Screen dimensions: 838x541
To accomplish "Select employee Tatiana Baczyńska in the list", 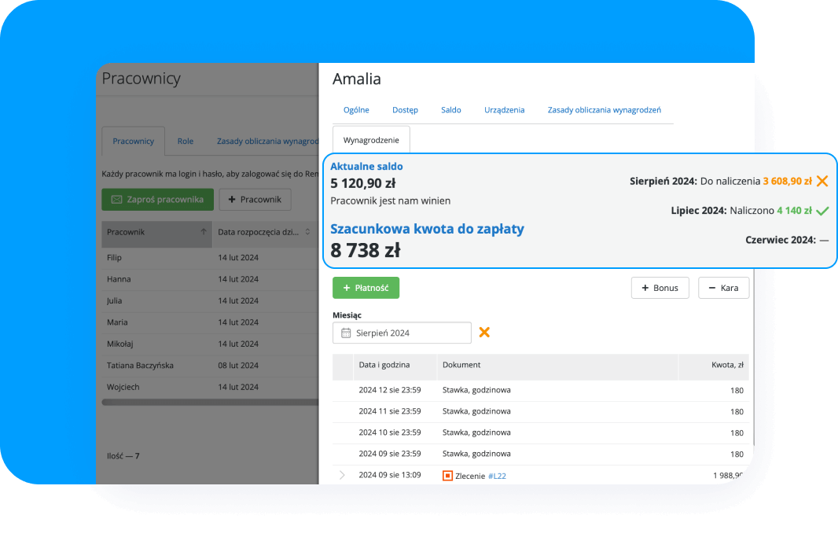I will pyautogui.click(x=140, y=366).
